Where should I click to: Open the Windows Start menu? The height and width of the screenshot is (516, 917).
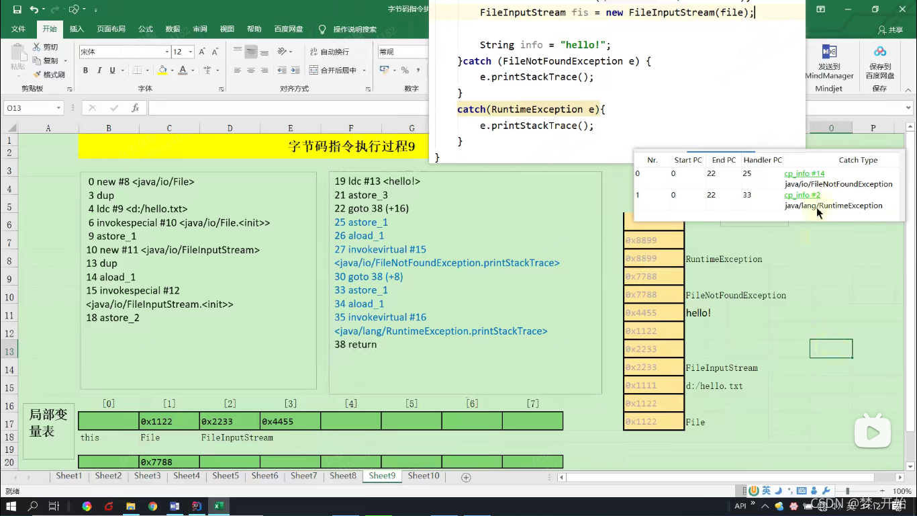pos(11,506)
